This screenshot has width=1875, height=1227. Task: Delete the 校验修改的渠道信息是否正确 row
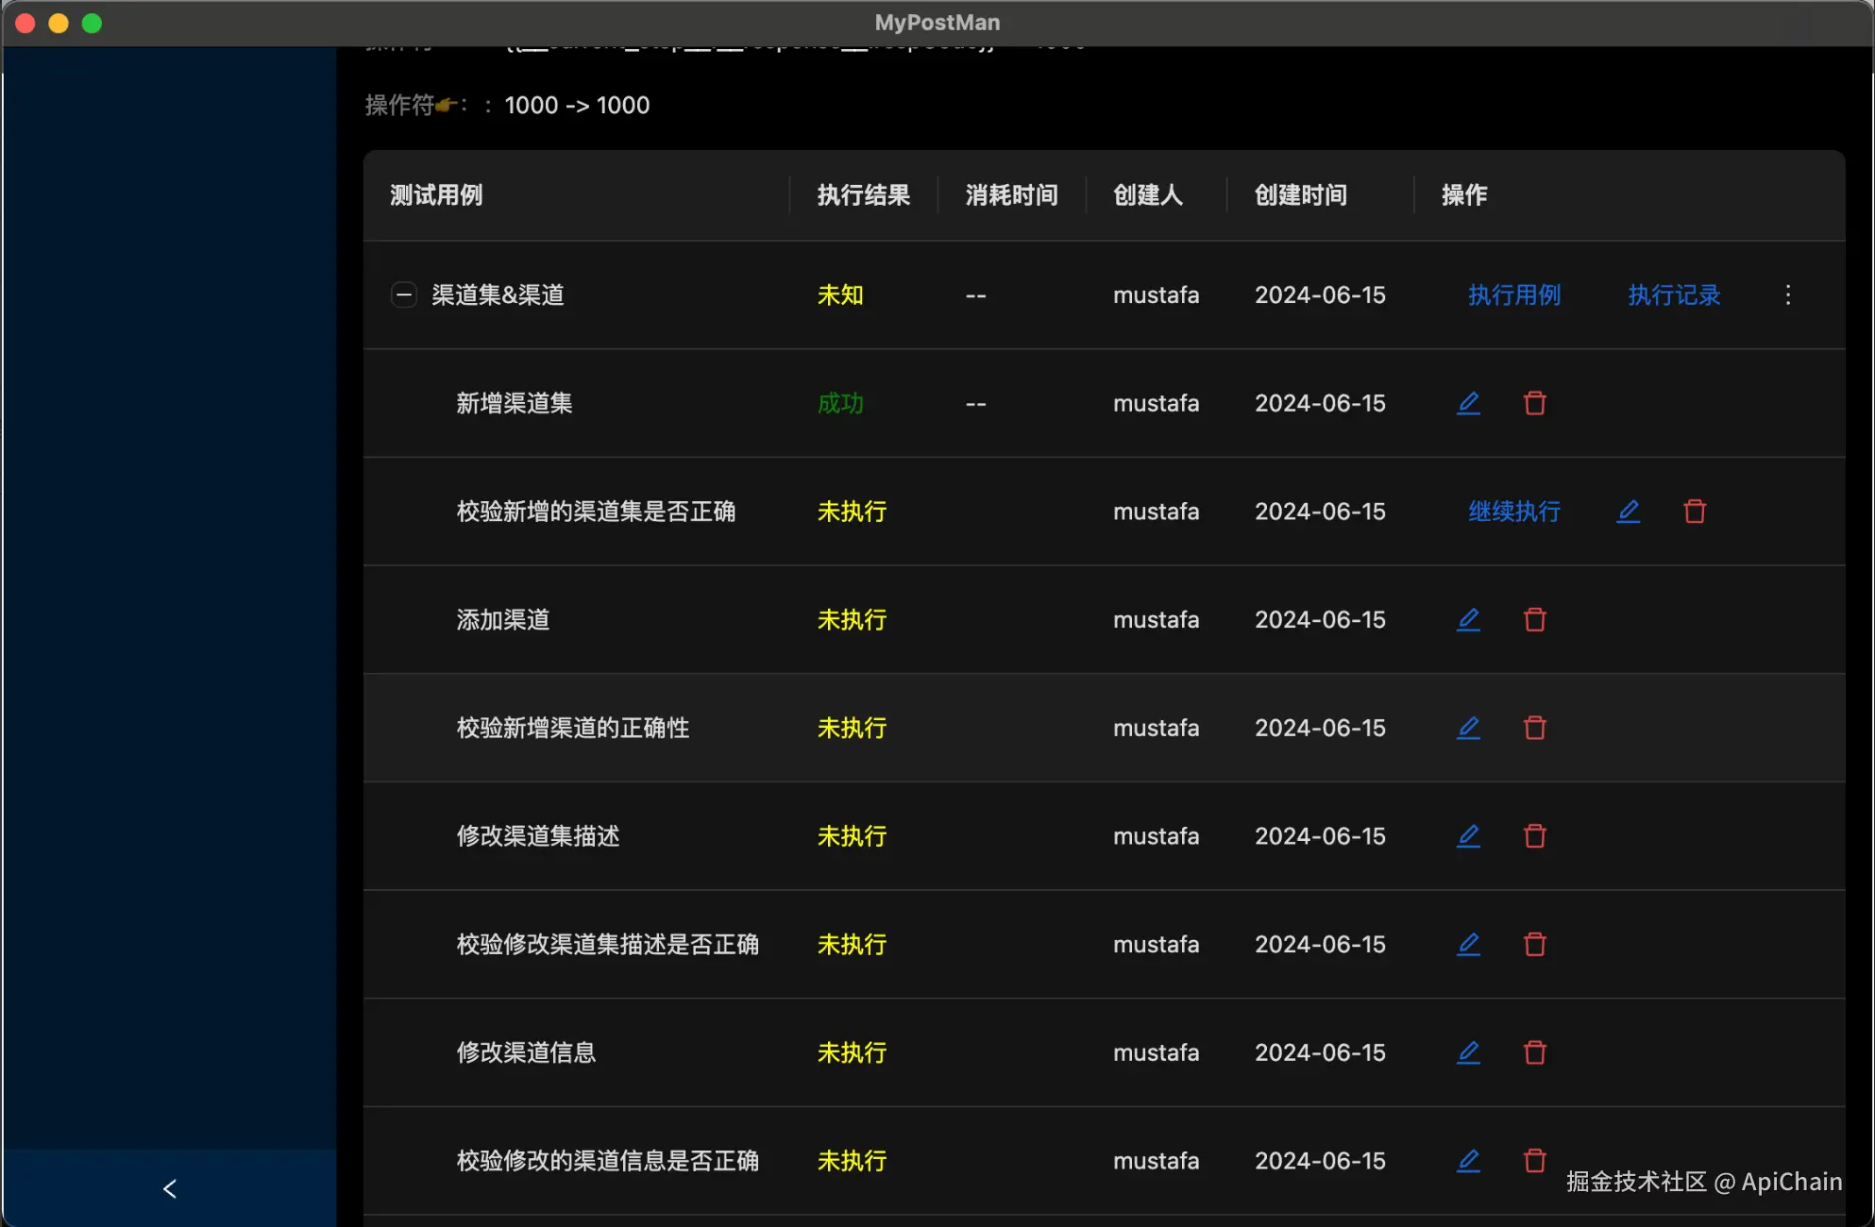pos(1534,1160)
